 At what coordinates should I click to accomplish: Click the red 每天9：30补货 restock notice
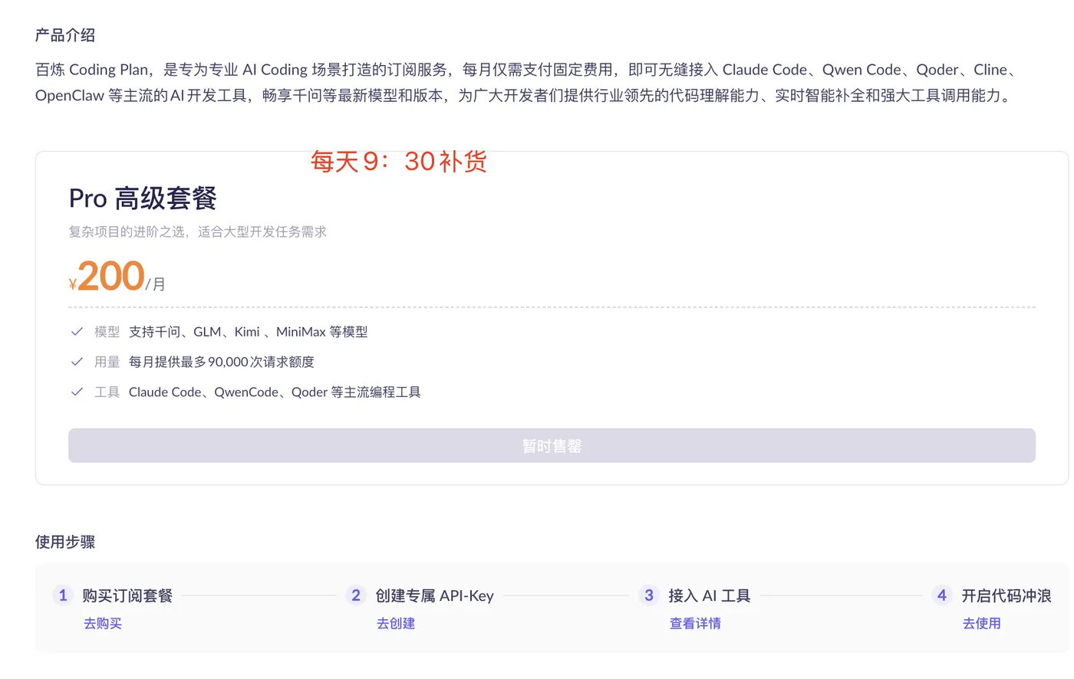tap(397, 162)
